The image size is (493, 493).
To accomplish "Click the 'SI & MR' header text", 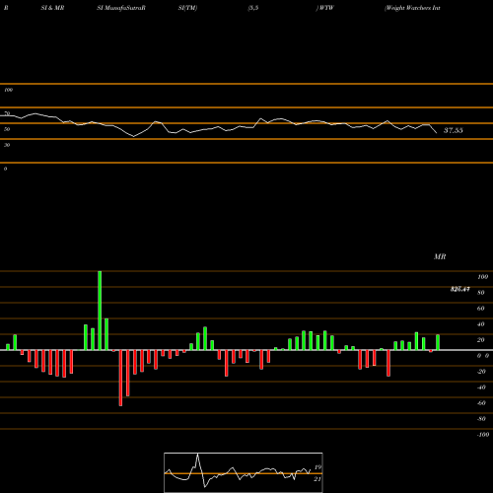I will (x=52, y=8).
